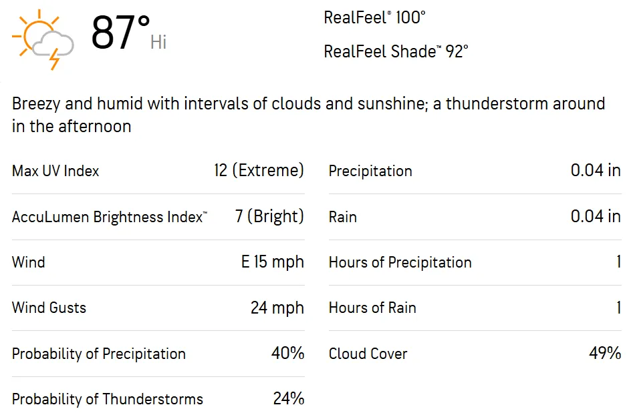Select the 49% cloud cover value

tap(605, 353)
